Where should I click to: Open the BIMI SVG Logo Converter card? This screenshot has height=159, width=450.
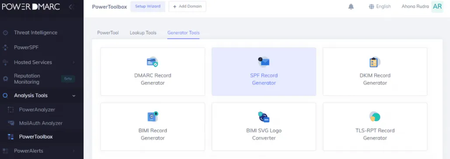[264, 127]
